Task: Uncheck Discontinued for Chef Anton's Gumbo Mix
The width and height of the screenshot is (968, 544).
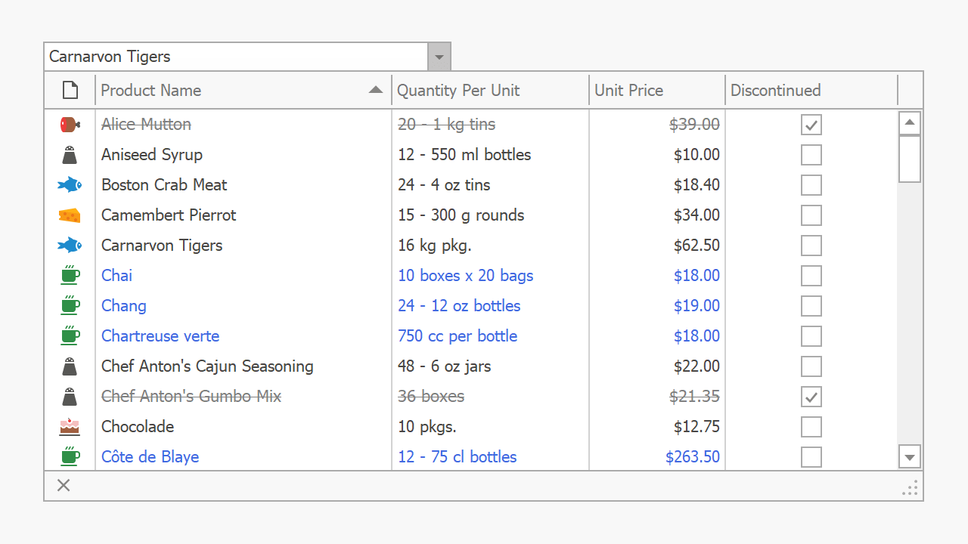Action: coord(811,397)
